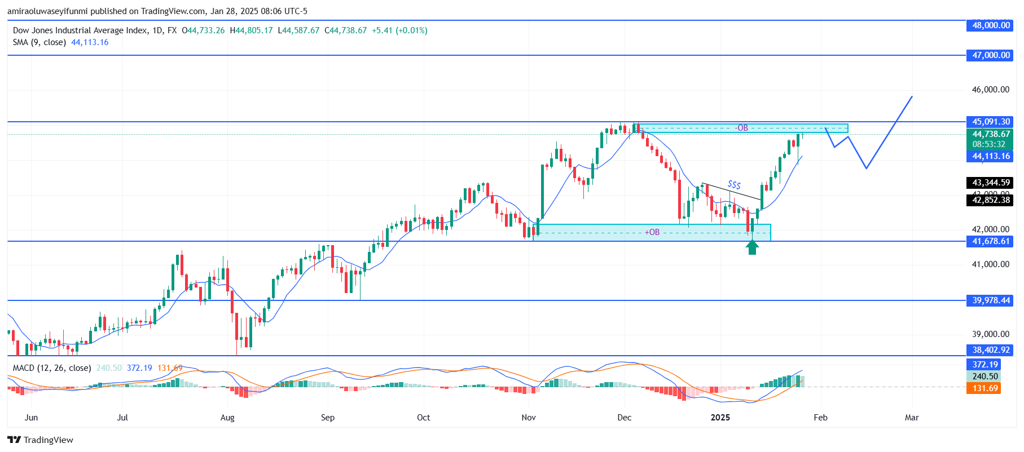Click the -OB order block label
Image resolution: width=1024 pixels, height=452 pixels.
pyautogui.click(x=742, y=128)
